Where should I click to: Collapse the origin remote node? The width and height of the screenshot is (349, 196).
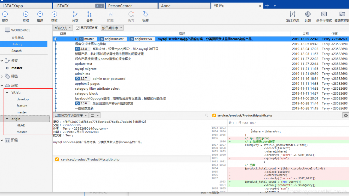coord(7,119)
